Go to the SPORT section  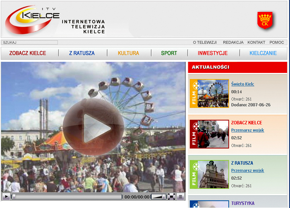click(169, 53)
